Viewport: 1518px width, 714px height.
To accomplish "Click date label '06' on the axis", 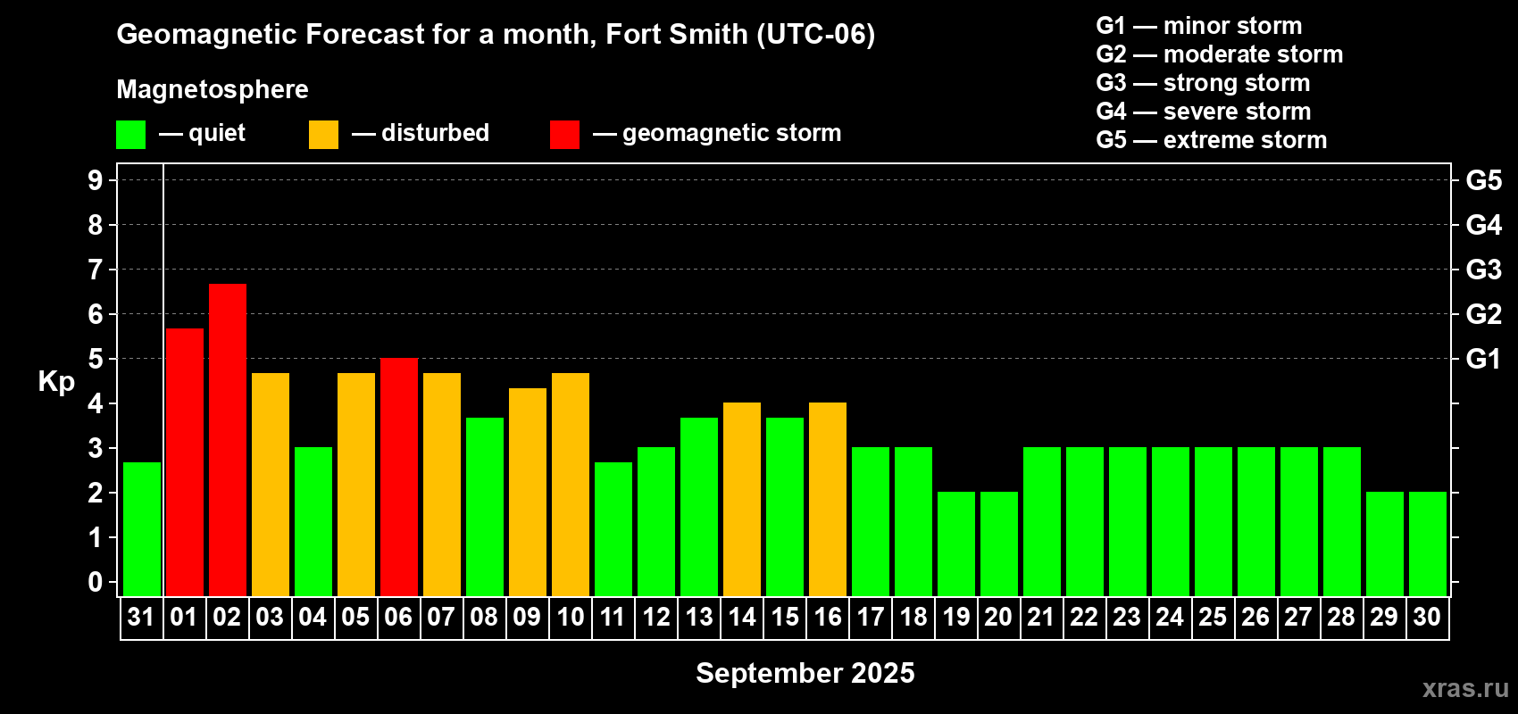I will click(x=398, y=618).
